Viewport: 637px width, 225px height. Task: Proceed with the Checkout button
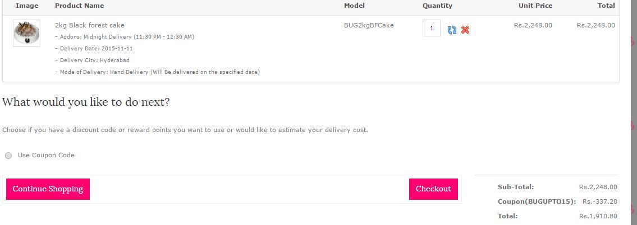point(433,189)
